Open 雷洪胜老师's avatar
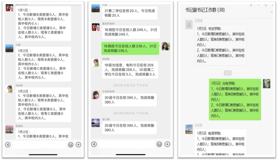Screen dimensions: 278x161 coord(96,27)
